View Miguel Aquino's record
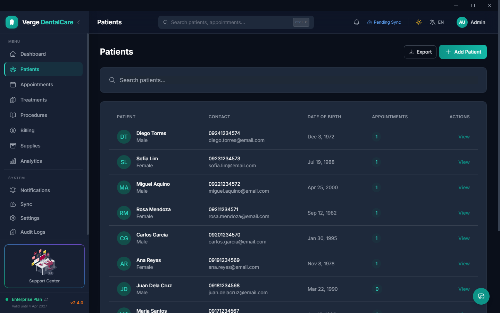Image resolution: width=500 pixels, height=313 pixels. click(464, 187)
